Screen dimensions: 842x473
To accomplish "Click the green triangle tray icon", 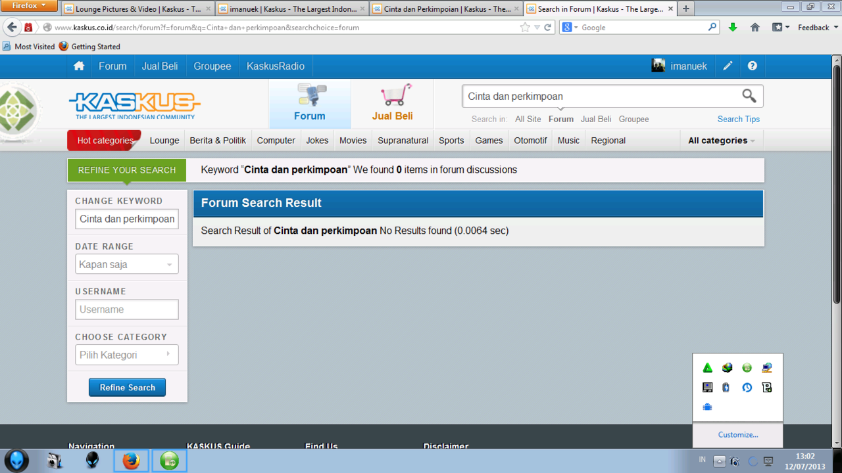I will coord(707,368).
